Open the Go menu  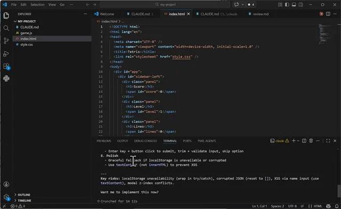pyautogui.click(x=62, y=5)
